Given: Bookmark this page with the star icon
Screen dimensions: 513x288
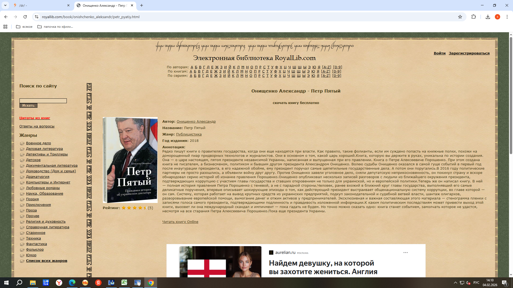Looking at the screenshot, I should pyautogui.click(x=460, y=17).
